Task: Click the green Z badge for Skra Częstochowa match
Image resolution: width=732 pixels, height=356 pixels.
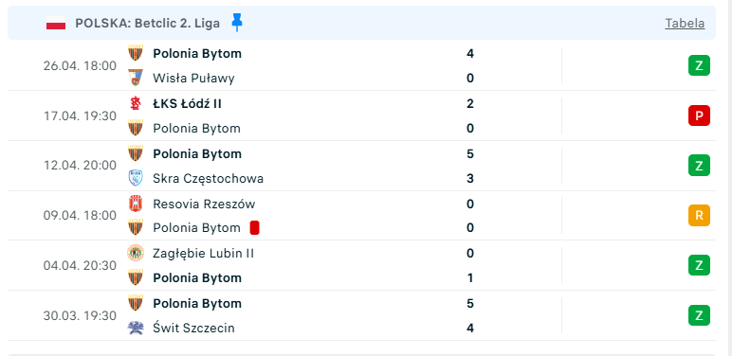Action: point(699,166)
